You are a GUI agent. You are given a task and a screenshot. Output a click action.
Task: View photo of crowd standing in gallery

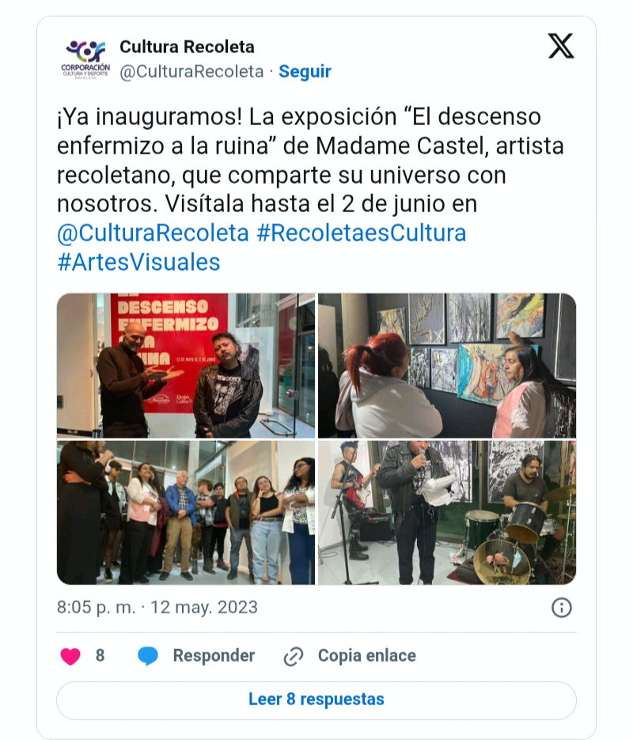point(186,513)
